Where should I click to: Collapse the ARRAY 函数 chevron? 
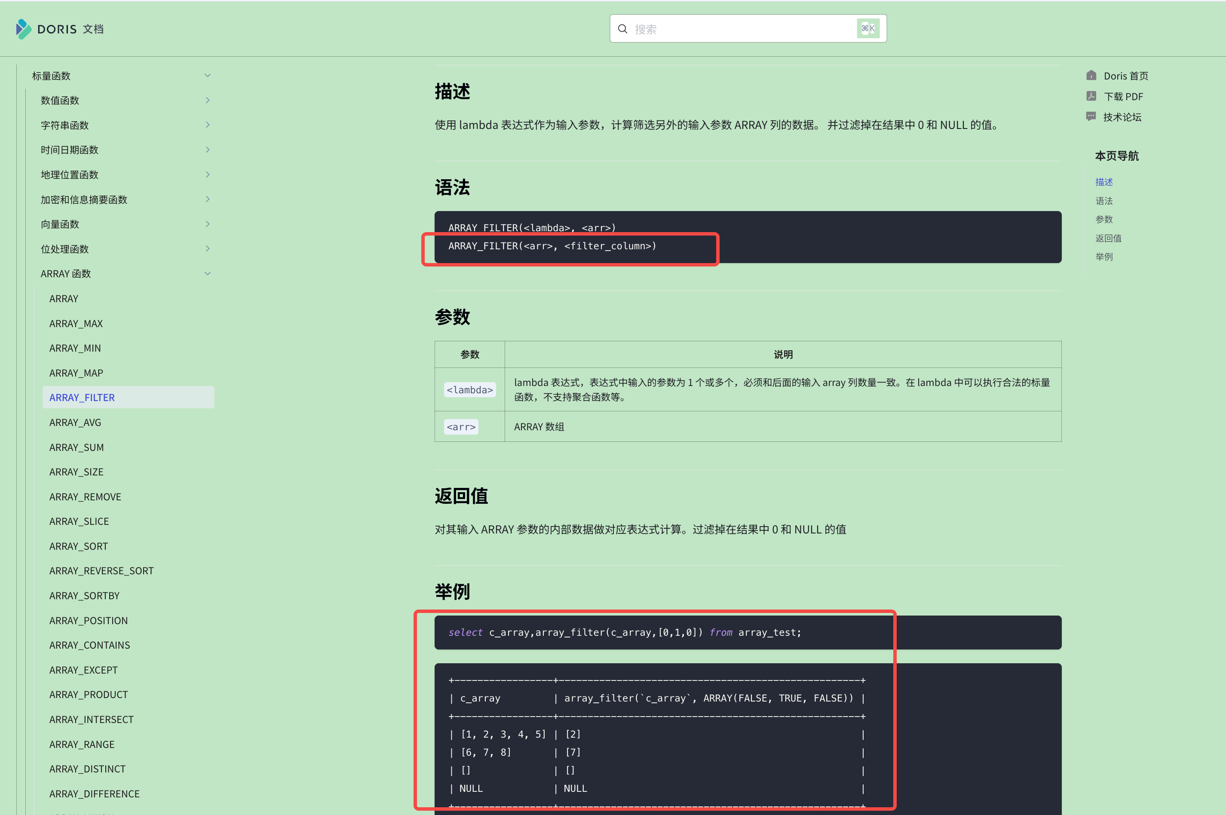pyautogui.click(x=207, y=273)
